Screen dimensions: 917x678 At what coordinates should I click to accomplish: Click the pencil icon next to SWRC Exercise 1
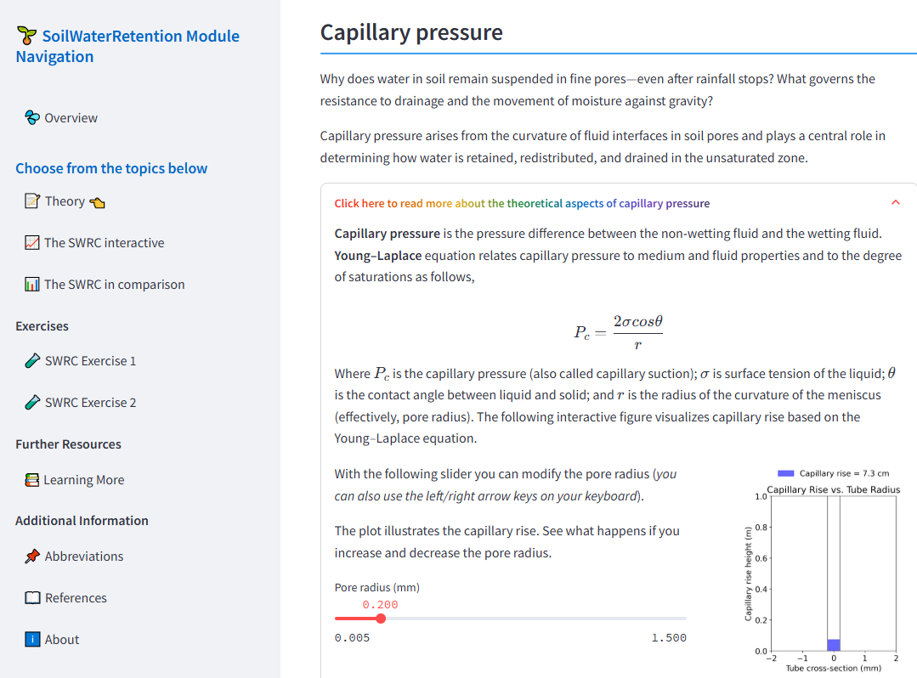tap(31, 360)
